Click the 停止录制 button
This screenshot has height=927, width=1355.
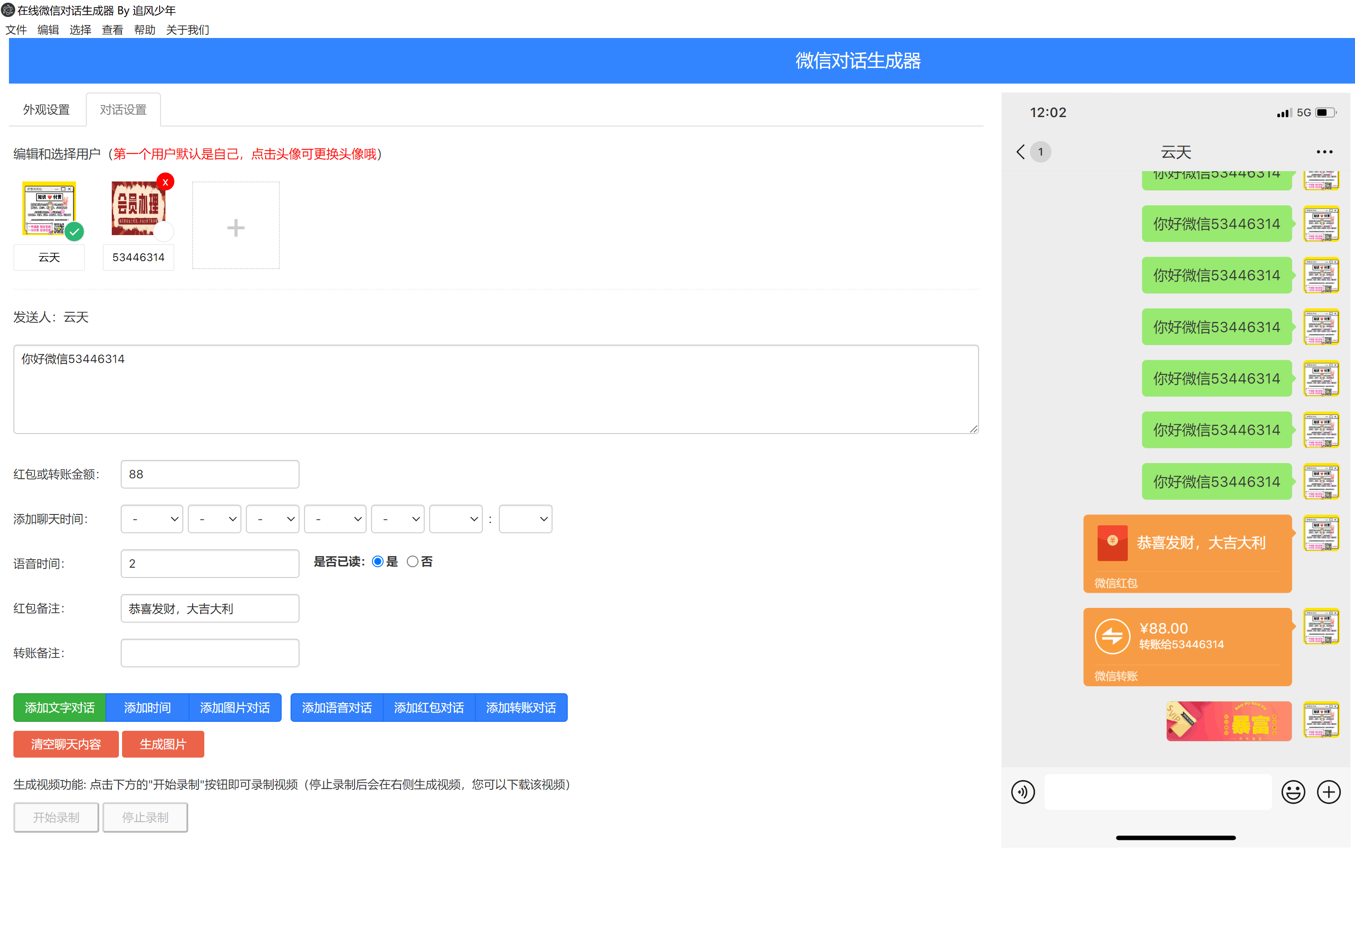(145, 817)
